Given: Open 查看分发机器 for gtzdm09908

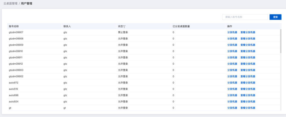Looking at the screenshot, I should [248, 39].
